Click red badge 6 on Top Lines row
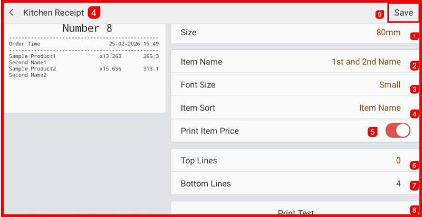 point(415,165)
